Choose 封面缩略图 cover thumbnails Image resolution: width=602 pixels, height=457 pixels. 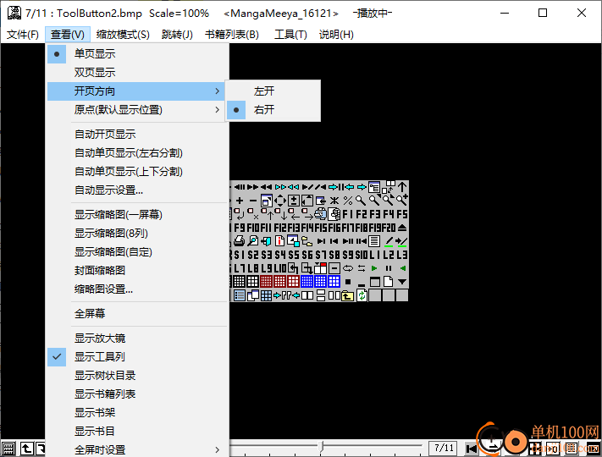tap(138, 271)
